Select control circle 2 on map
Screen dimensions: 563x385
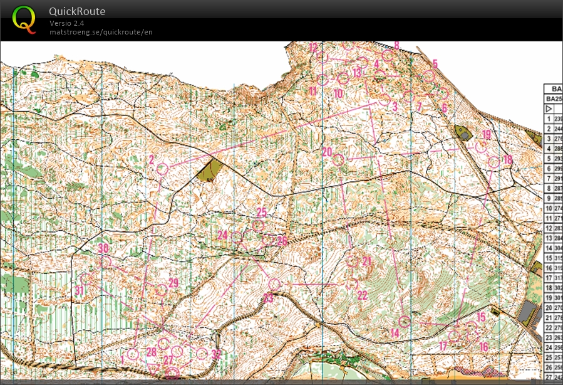(x=162, y=169)
